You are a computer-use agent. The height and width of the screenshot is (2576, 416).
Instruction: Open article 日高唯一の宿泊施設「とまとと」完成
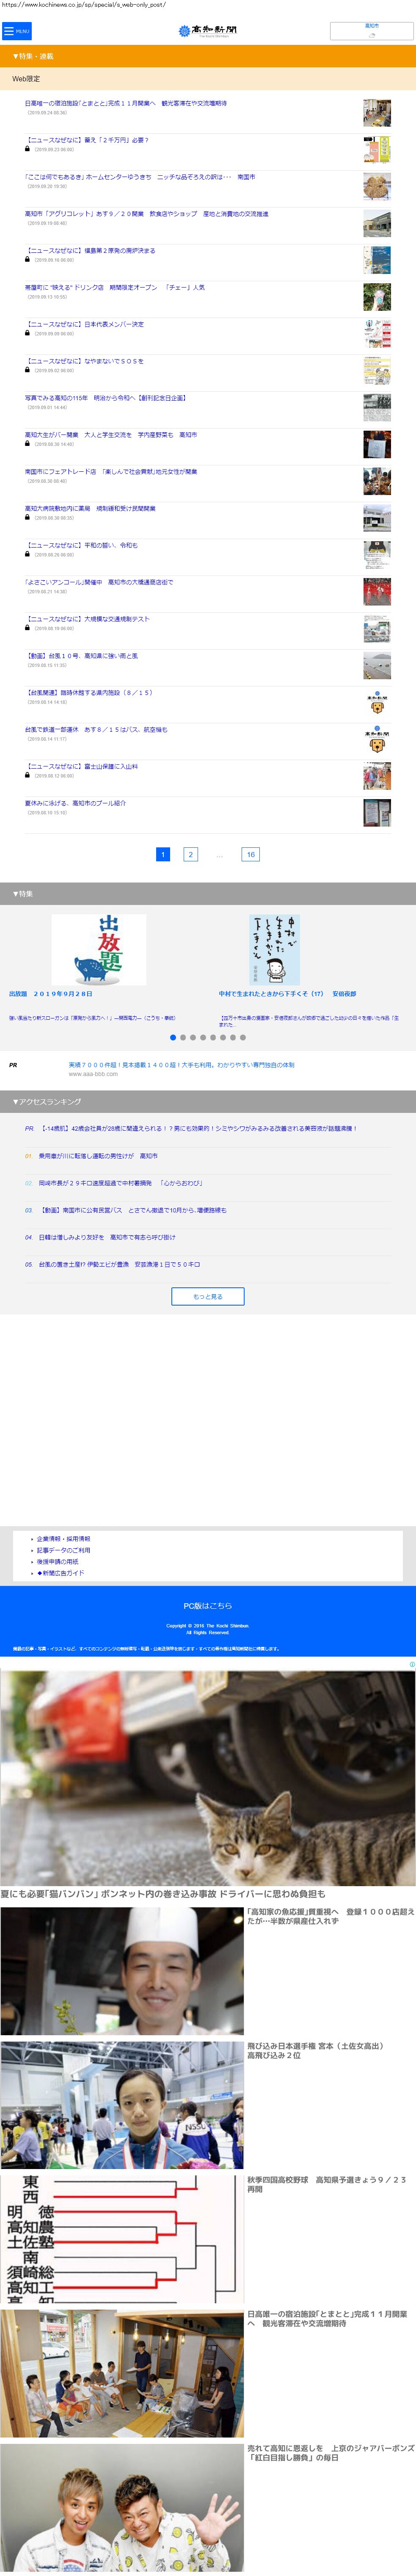(x=126, y=103)
